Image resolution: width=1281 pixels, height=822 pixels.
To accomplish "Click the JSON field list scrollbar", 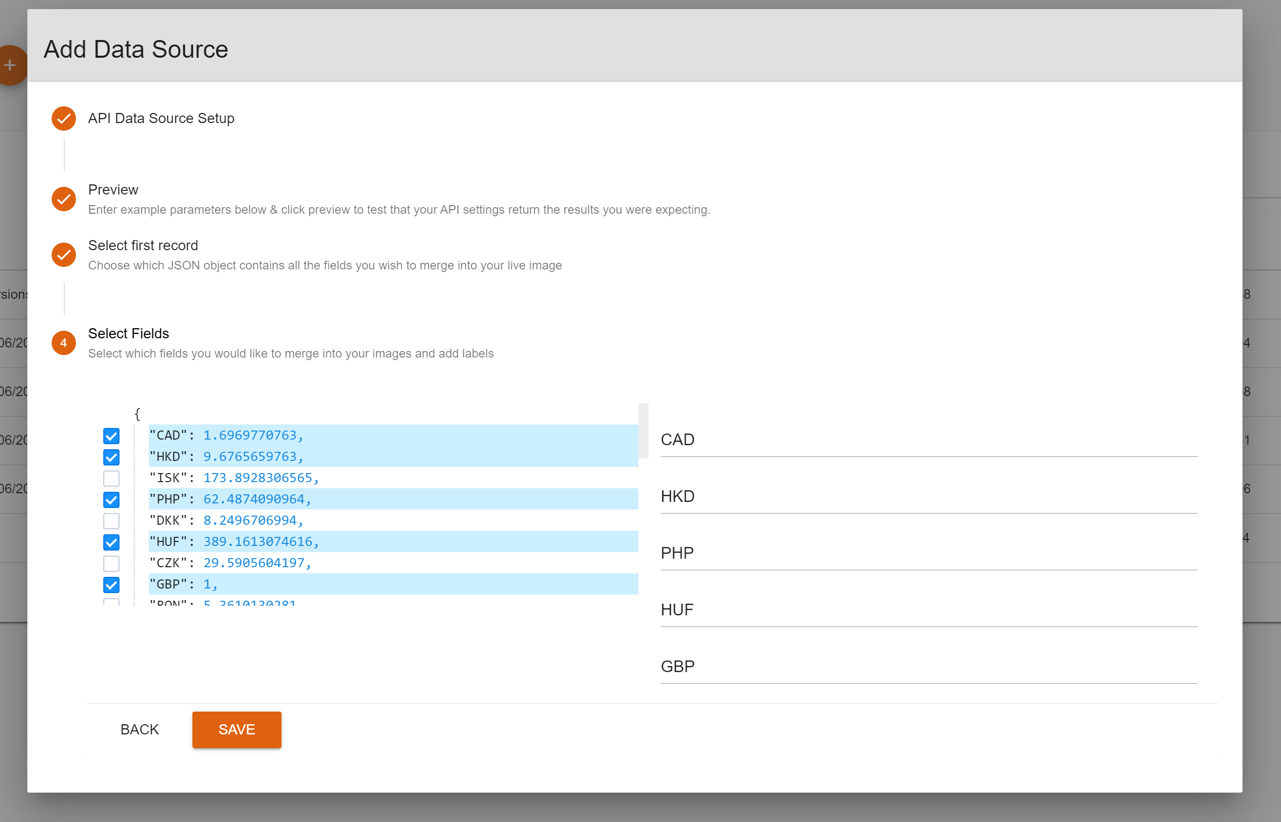I will [644, 430].
